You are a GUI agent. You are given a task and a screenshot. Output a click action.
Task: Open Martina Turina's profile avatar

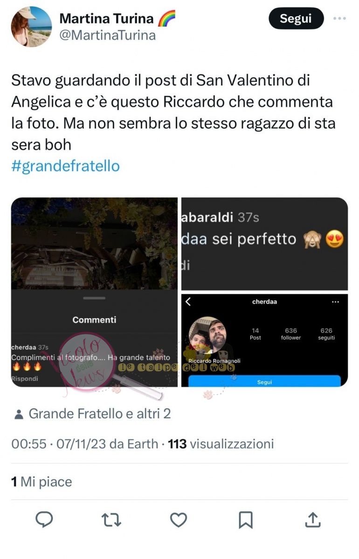click(x=32, y=27)
